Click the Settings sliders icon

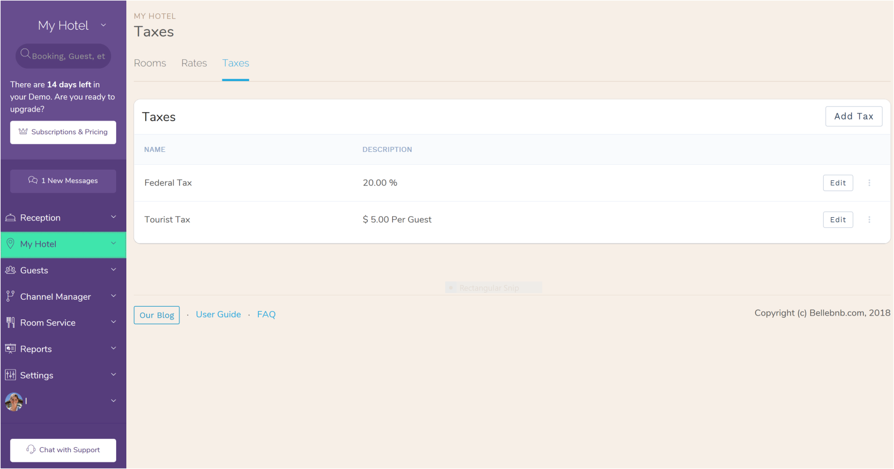click(10, 375)
